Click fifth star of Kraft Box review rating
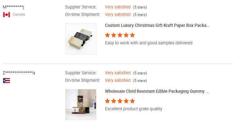This screenshot has width=233, height=124. tap(132, 35)
